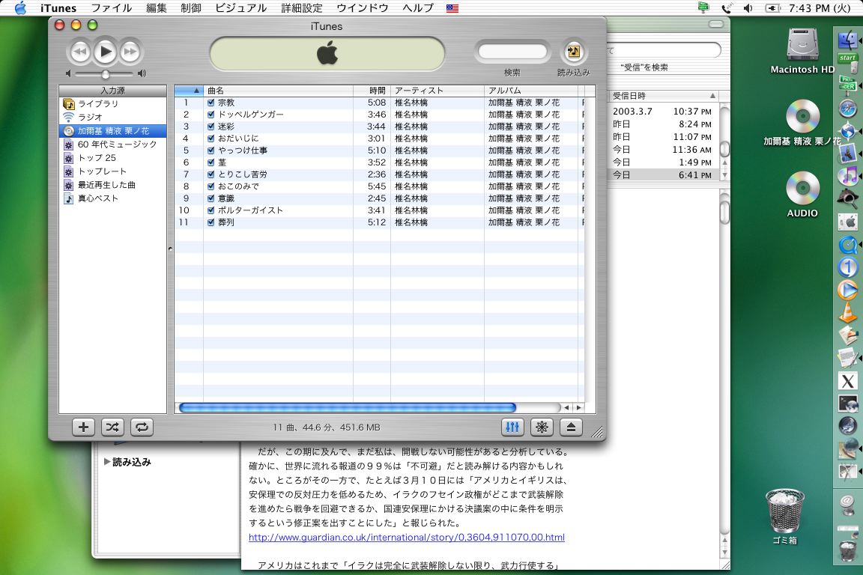Select mail row received 今日 6:41 PM
863x575 pixels.
(x=663, y=175)
